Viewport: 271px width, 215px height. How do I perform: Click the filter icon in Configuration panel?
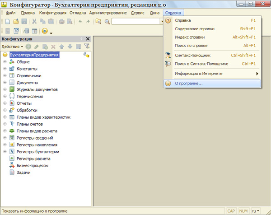click(x=87, y=47)
